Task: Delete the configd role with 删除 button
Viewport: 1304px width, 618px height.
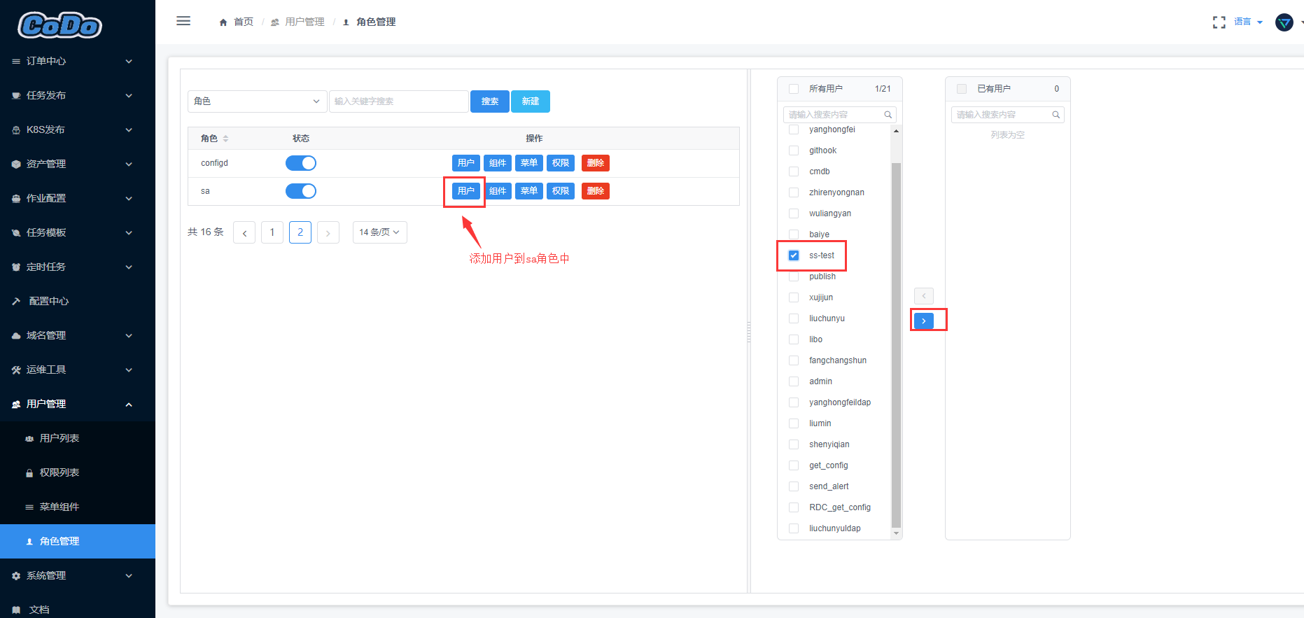Action: coord(596,163)
